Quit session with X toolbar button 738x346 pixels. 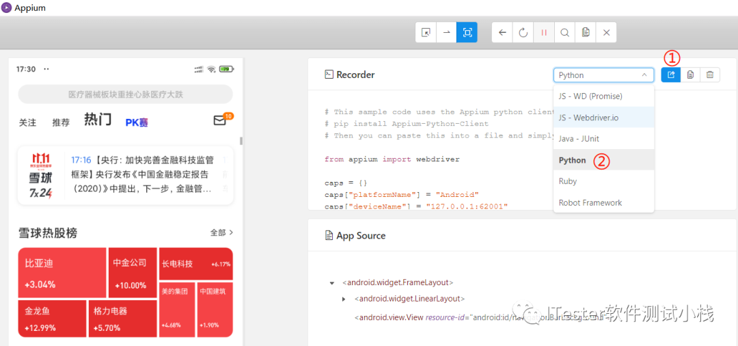(606, 33)
